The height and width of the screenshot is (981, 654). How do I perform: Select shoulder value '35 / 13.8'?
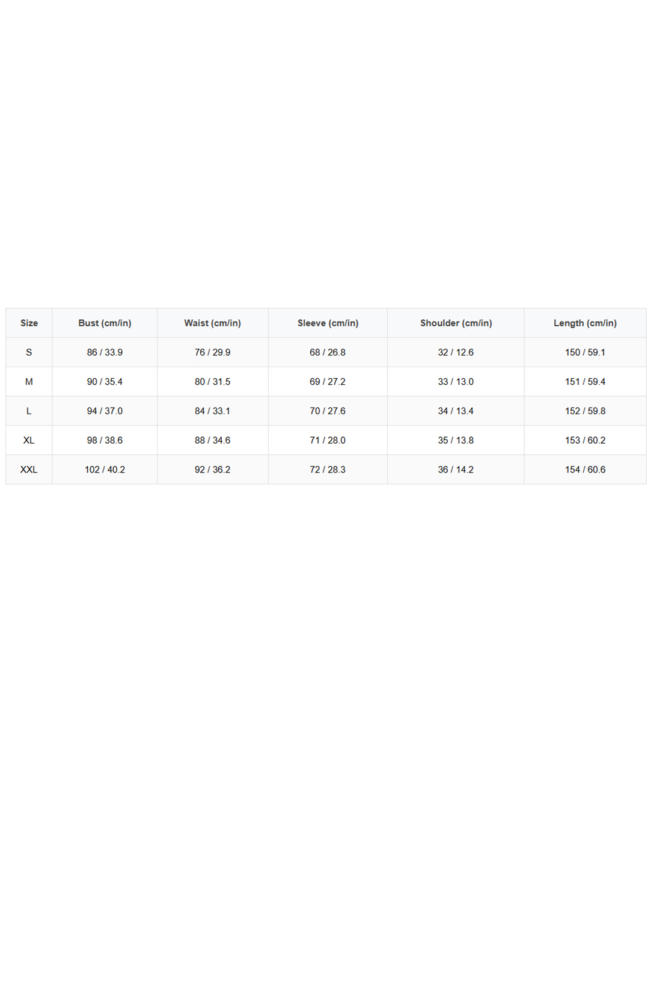click(x=456, y=441)
